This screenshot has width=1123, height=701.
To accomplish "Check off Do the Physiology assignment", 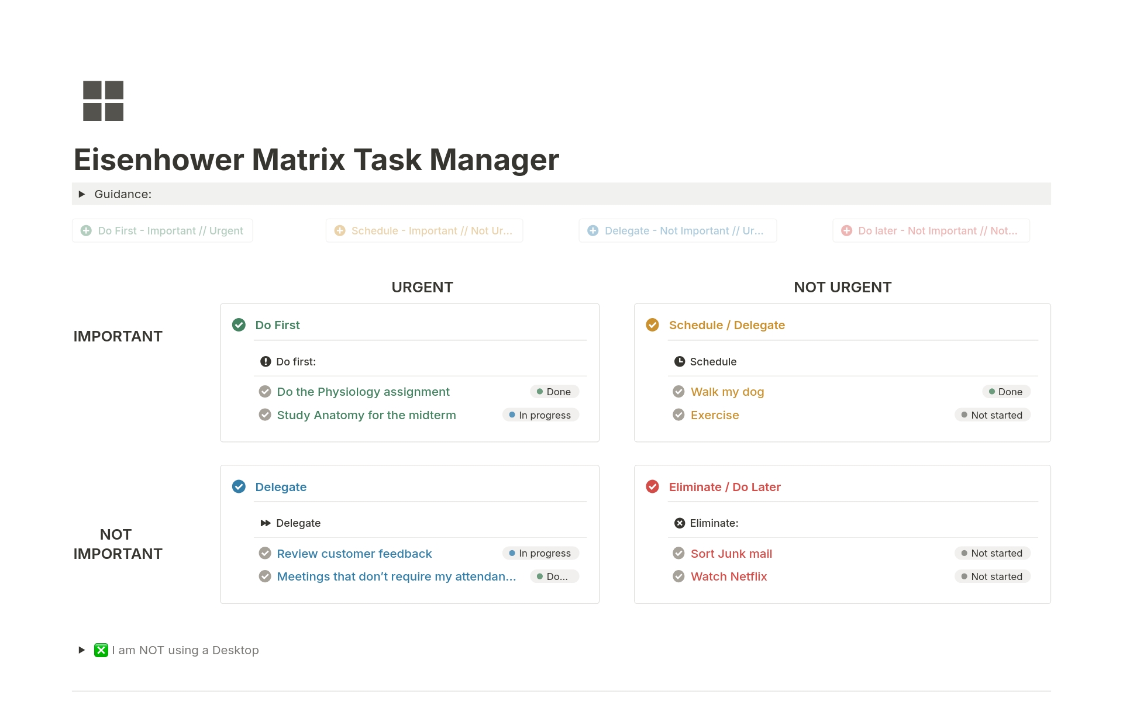I will click(265, 392).
